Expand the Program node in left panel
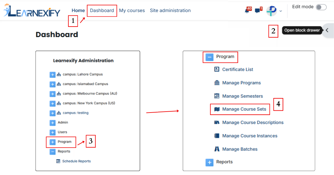Screen dimensions: 334x175 52,142
